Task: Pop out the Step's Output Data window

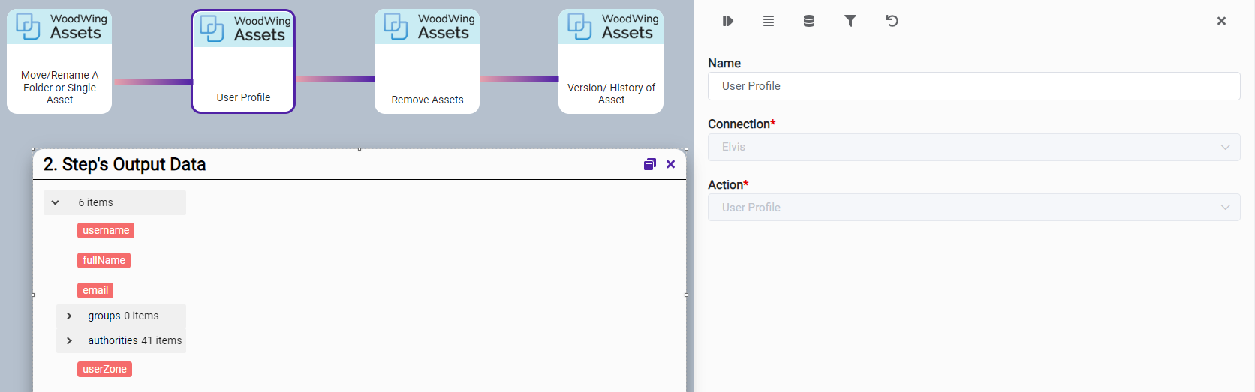Action: (x=650, y=164)
